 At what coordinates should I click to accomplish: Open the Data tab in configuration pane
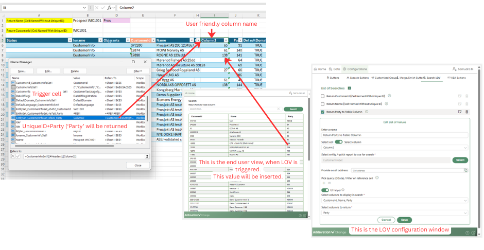click(x=335, y=68)
